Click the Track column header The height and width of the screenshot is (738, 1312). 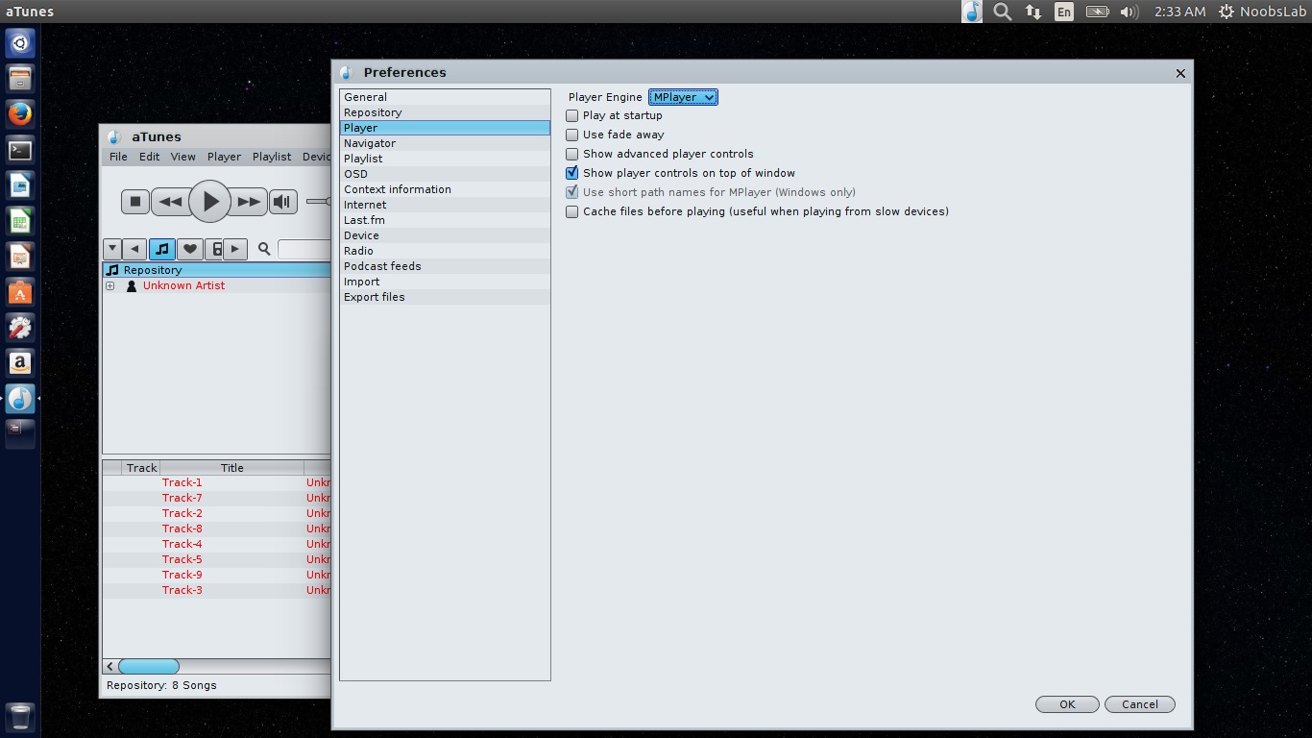[x=141, y=468]
